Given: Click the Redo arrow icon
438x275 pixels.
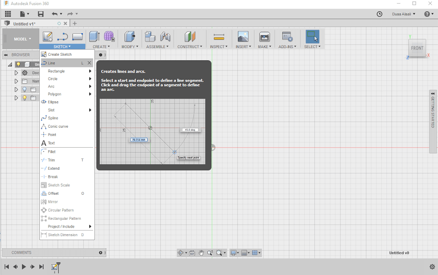Looking at the screenshot, I should 70,14.
